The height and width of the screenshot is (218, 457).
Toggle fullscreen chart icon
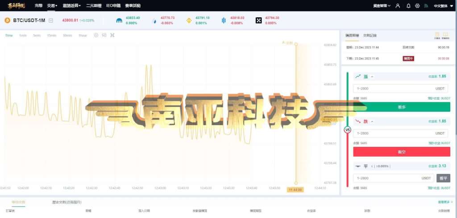point(112,35)
